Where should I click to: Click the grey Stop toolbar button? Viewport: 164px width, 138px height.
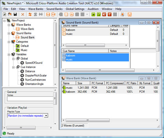click(x=115, y=14)
